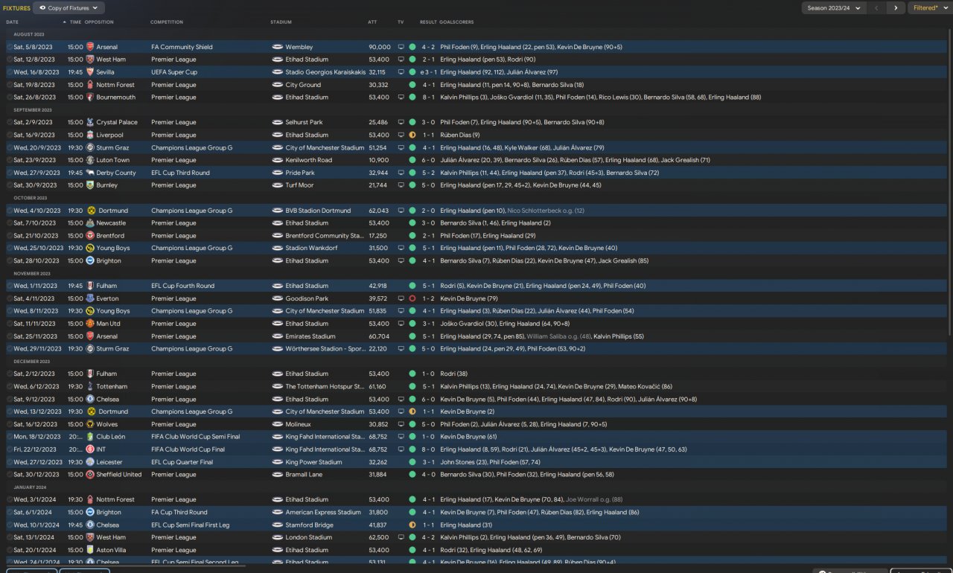This screenshot has width=953, height=573.
Task: Click the EFL Cup Quarter Final competition
Action: (182, 463)
